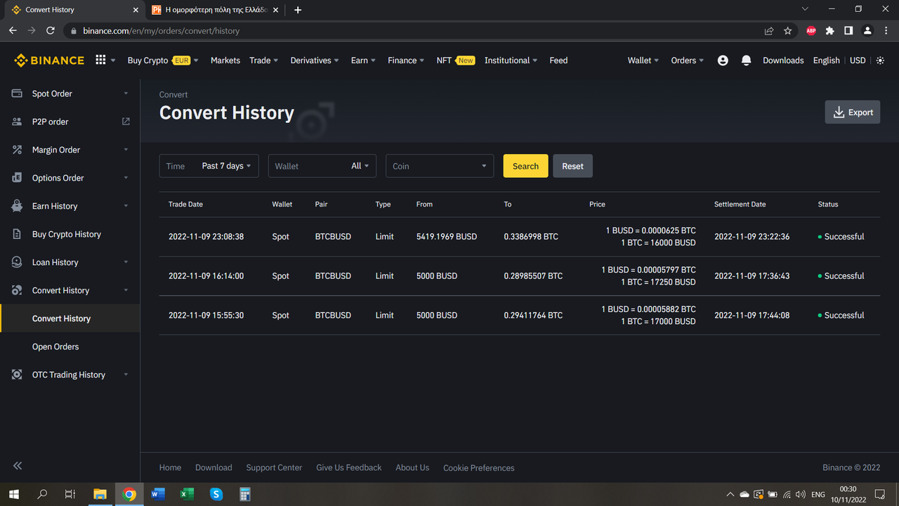The image size is (899, 506).
Task: Click the Buy Crypto History document icon
Action: click(17, 234)
